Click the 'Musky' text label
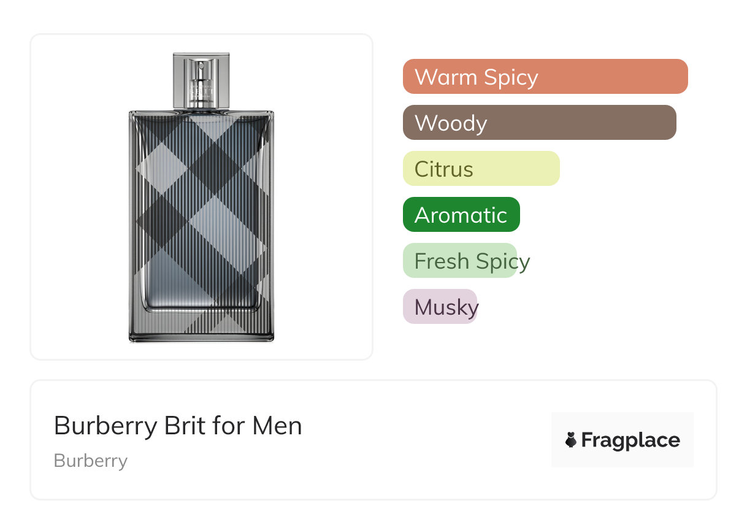 click(446, 307)
